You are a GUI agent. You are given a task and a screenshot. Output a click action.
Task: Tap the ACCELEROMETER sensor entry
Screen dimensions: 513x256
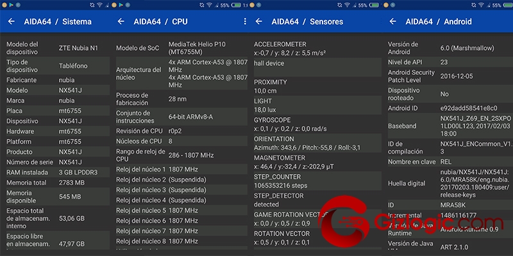click(x=317, y=49)
